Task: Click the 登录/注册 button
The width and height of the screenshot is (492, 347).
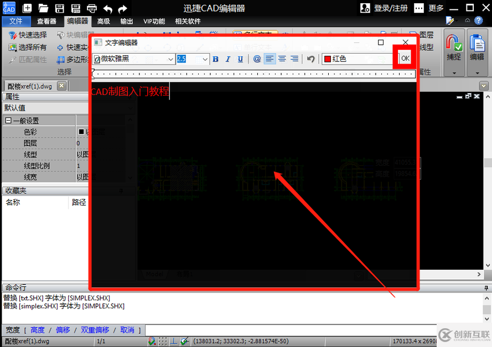Action: pos(391,8)
